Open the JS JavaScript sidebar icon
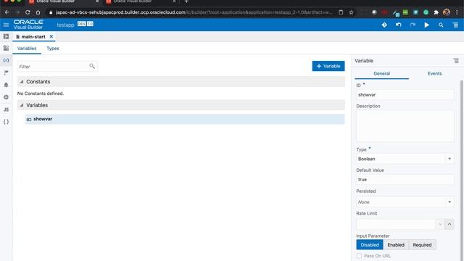 (x=6, y=109)
